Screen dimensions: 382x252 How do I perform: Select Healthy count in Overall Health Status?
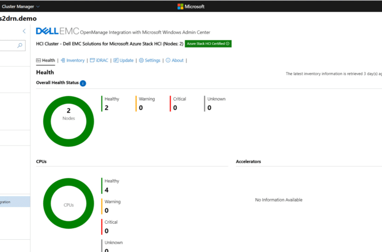coord(110,104)
